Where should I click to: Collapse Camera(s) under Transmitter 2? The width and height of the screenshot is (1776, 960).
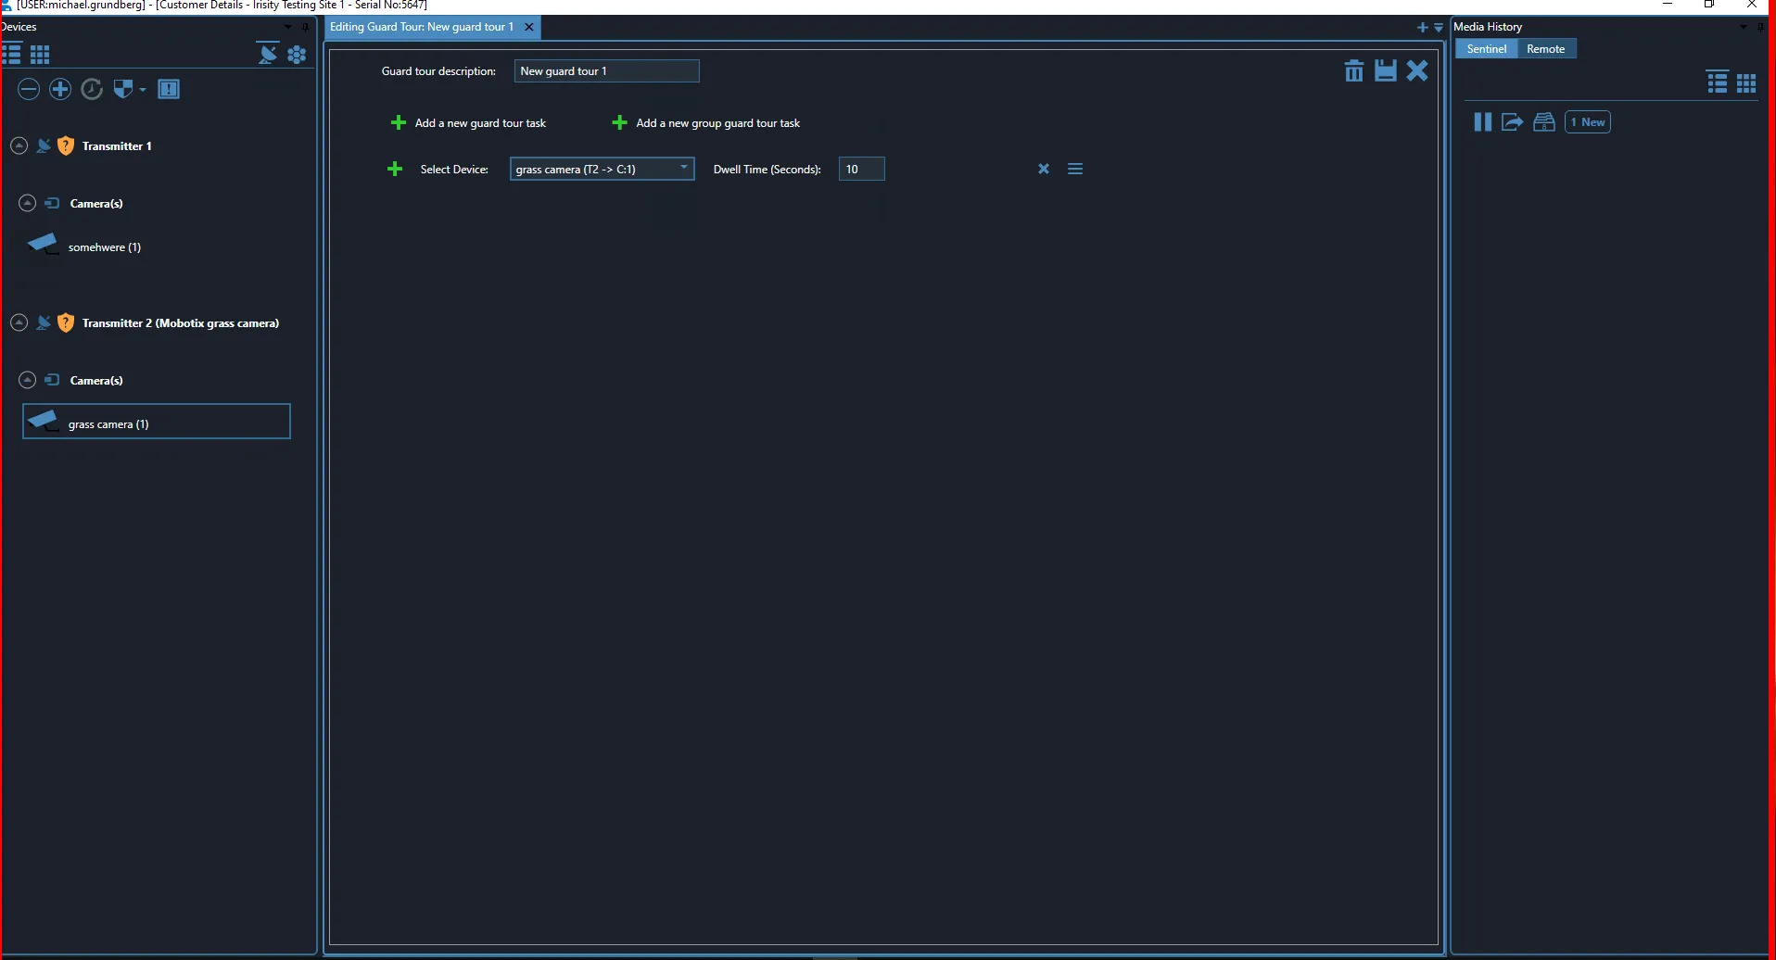pyautogui.click(x=27, y=380)
